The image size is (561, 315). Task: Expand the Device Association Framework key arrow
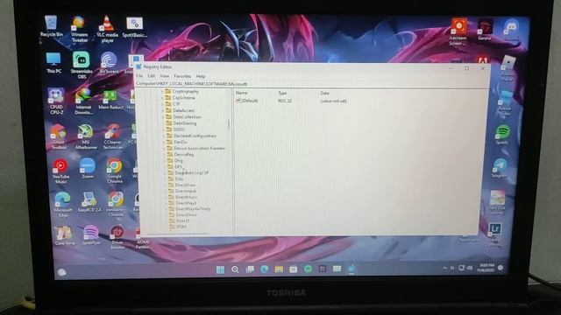click(164, 148)
